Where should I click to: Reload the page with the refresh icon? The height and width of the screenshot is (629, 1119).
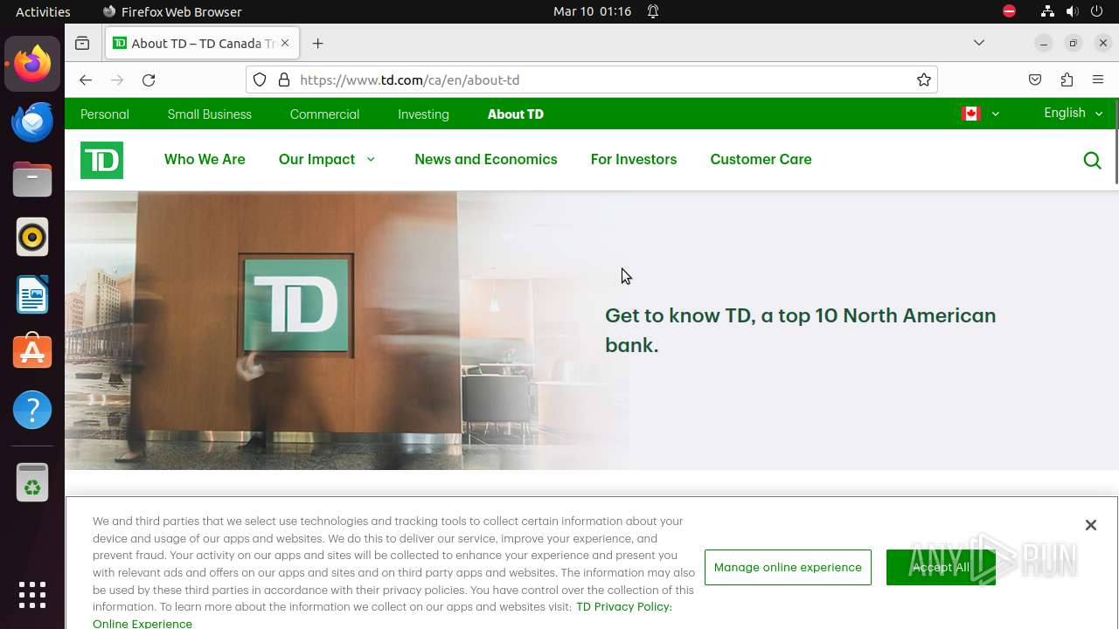coord(149,79)
